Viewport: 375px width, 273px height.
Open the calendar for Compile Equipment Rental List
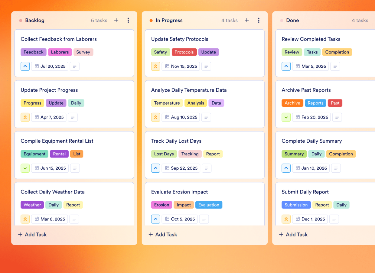click(36, 168)
